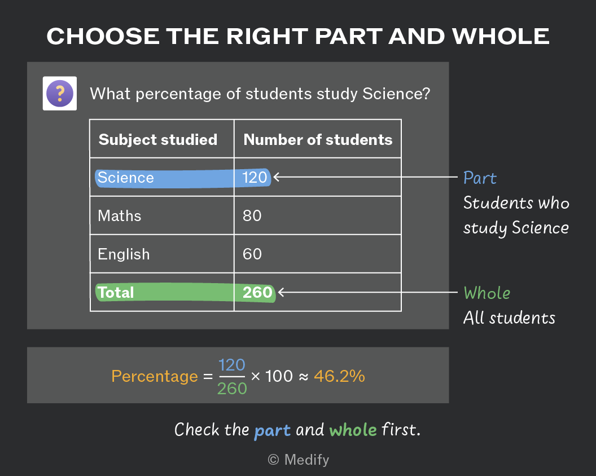Click the Choose the Right Part and Whole title
This screenshot has height=476, width=596.
tap(298, 37)
